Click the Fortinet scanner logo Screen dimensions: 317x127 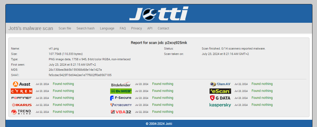pyautogui.click(x=22, y=98)
